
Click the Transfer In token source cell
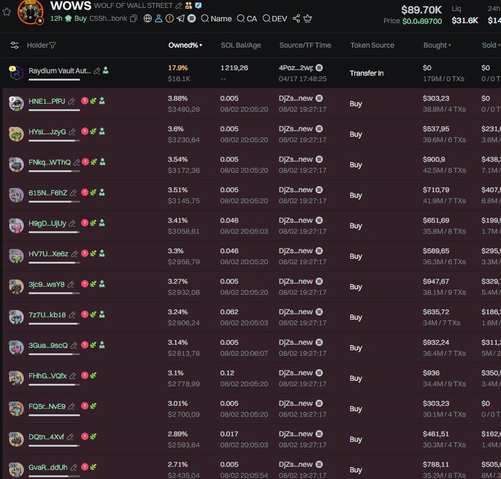pyautogui.click(x=367, y=73)
